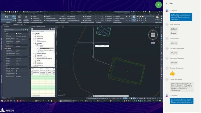
Task: Click the Коридор (Corridor) ribbon tool
Action: click(x=62, y=20)
